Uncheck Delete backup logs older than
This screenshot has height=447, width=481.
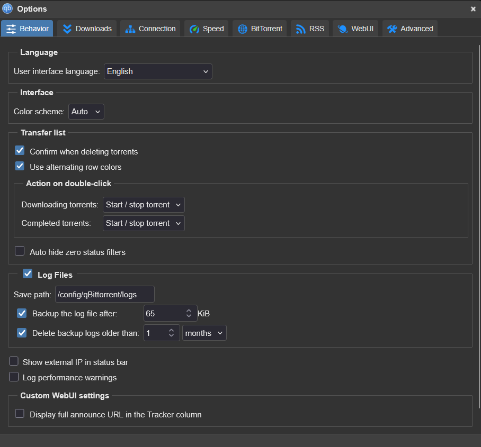(x=22, y=333)
